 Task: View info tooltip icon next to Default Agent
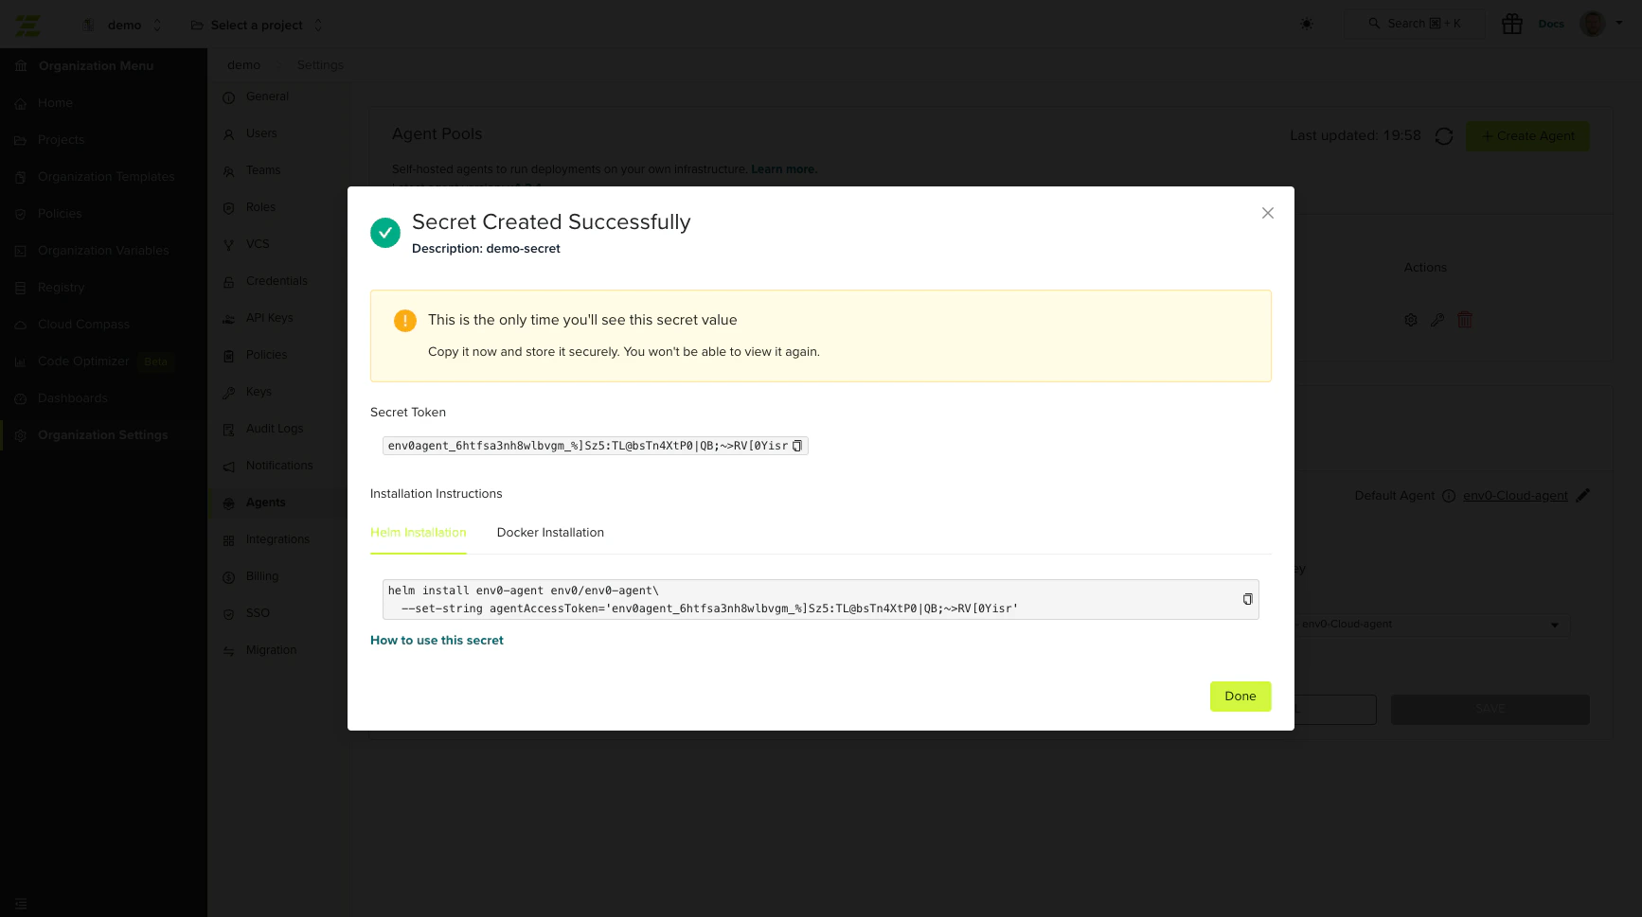[1448, 495]
